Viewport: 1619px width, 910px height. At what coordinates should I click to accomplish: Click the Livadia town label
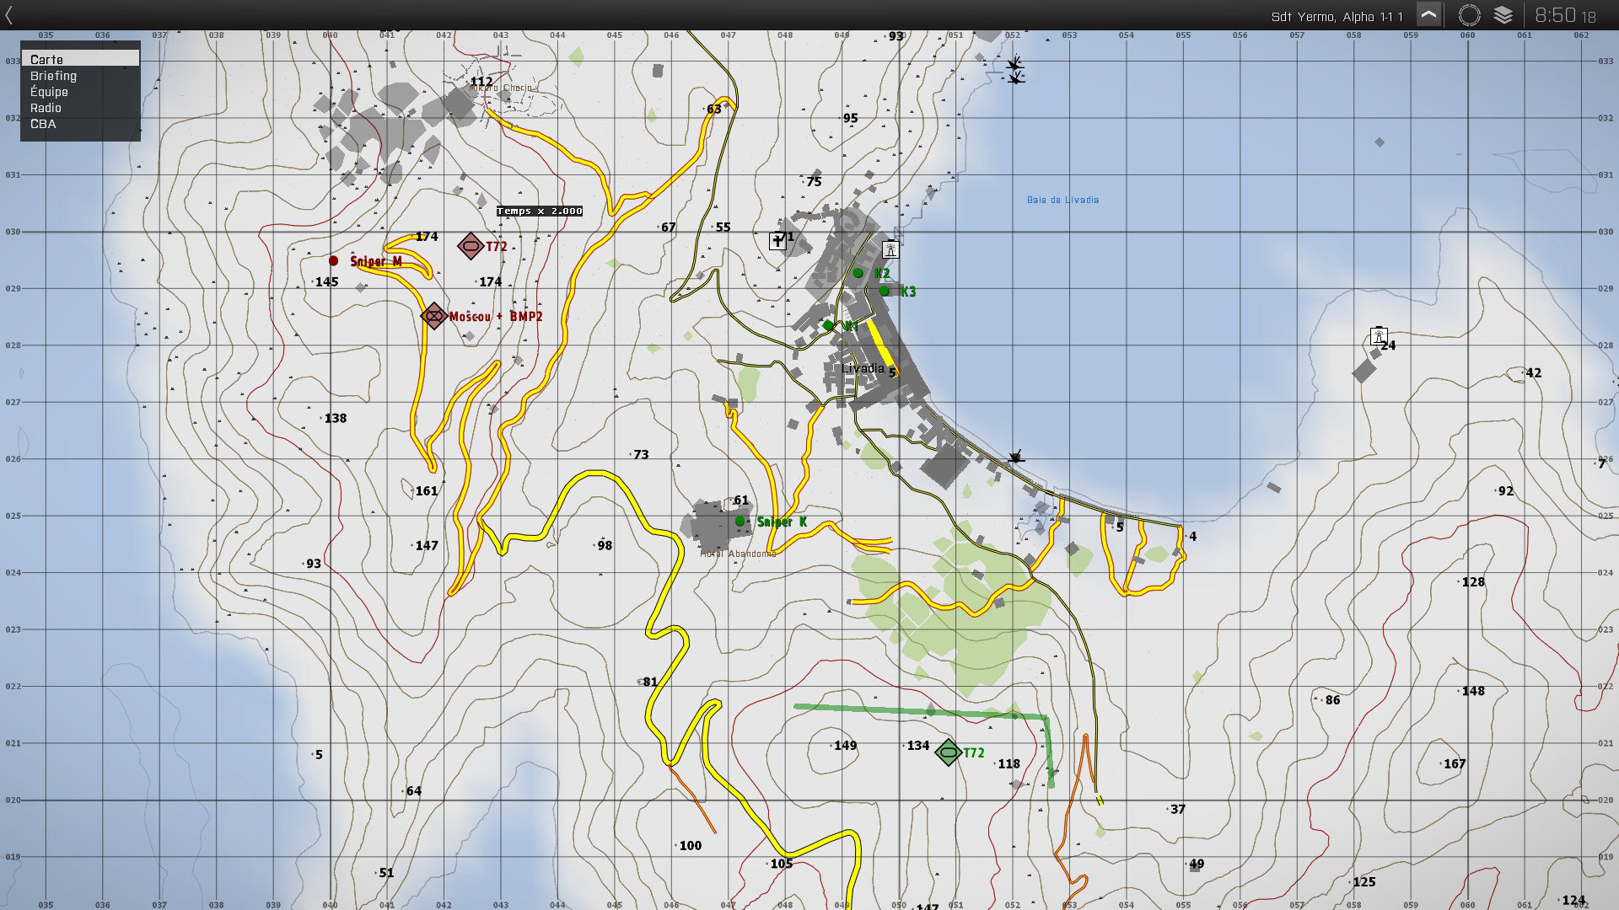(862, 368)
